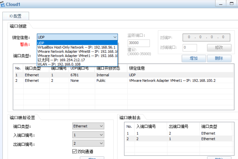The height and width of the screenshot is (159, 238).
Task: Click VMnet1 192.168.100.2 binding cell
Action: pos(172,80)
